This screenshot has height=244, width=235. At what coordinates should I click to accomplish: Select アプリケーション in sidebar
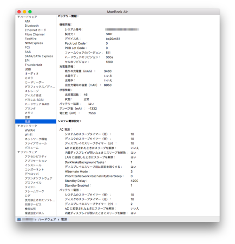click(x=36, y=161)
